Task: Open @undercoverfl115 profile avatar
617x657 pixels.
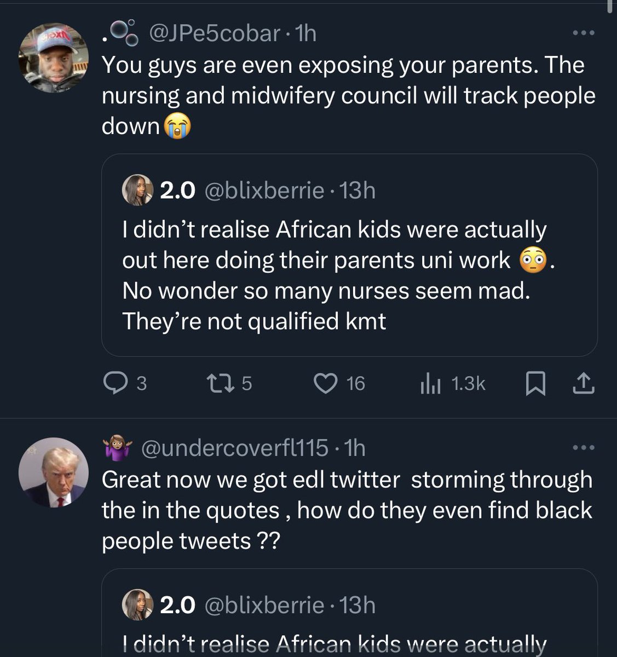Action: pyautogui.click(x=53, y=472)
